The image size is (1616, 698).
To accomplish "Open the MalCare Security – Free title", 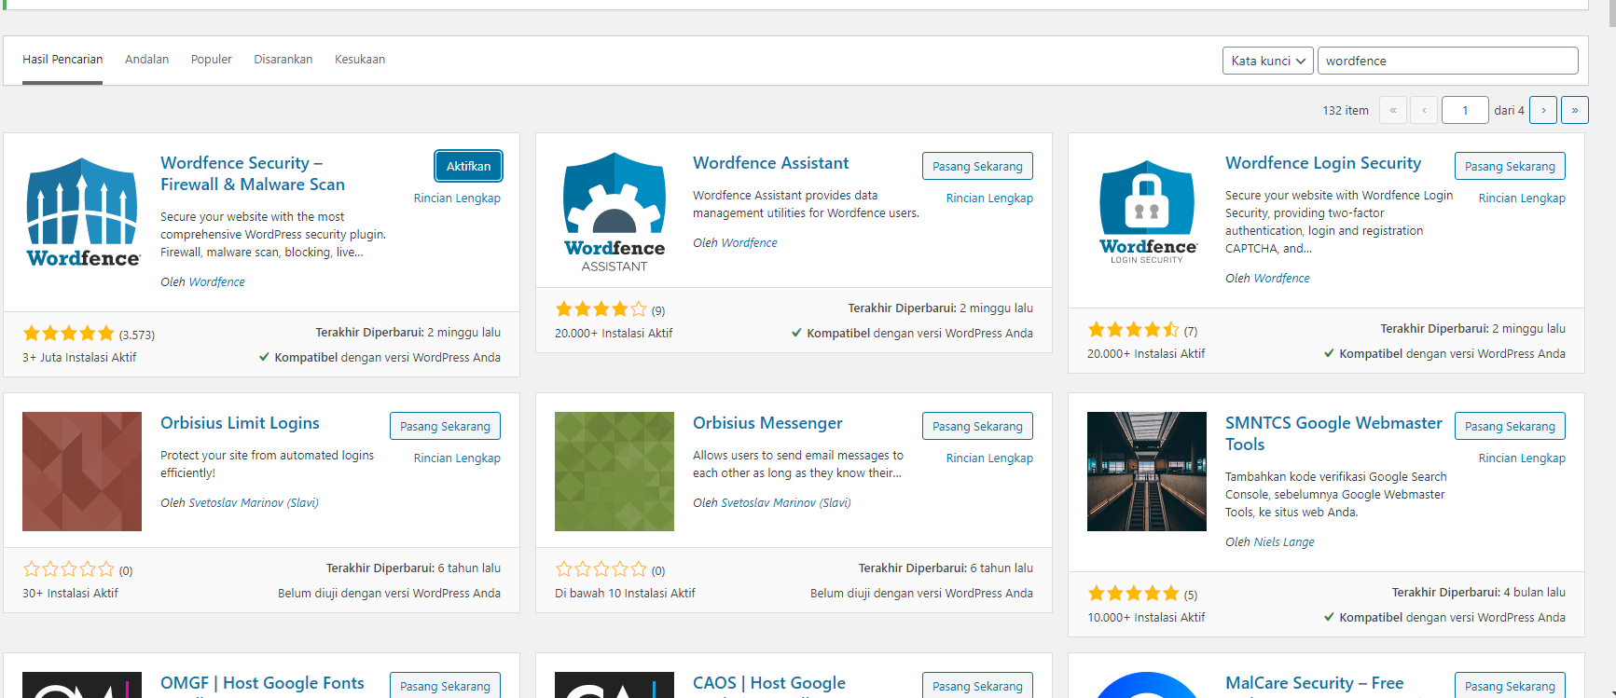I will (x=1314, y=683).
